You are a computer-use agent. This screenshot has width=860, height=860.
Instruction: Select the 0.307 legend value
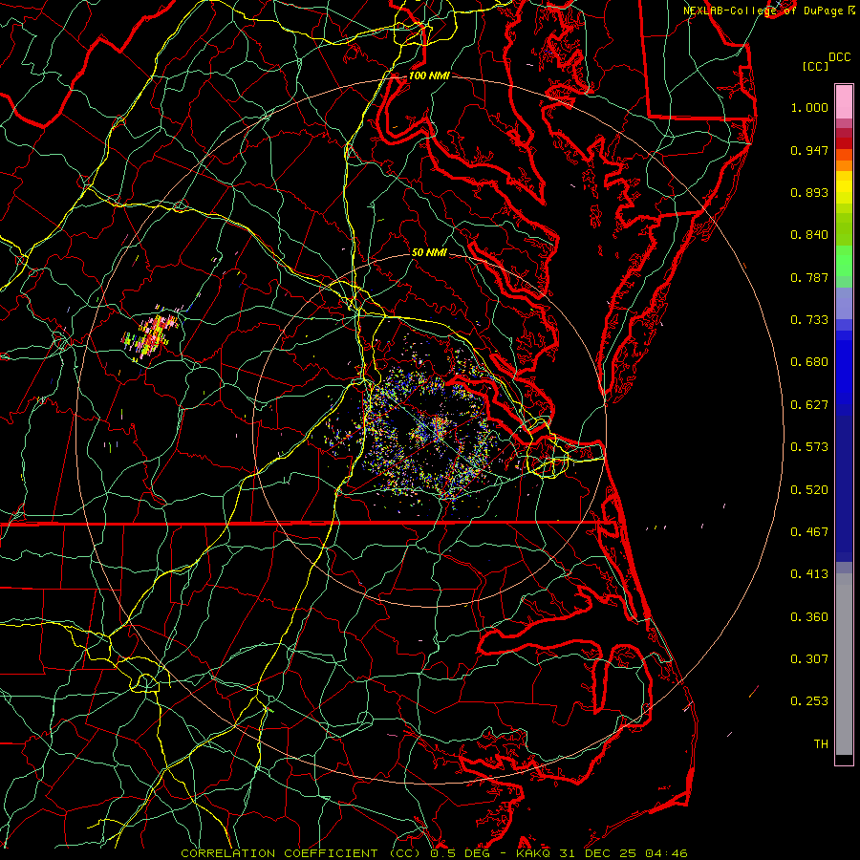pos(809,659)
